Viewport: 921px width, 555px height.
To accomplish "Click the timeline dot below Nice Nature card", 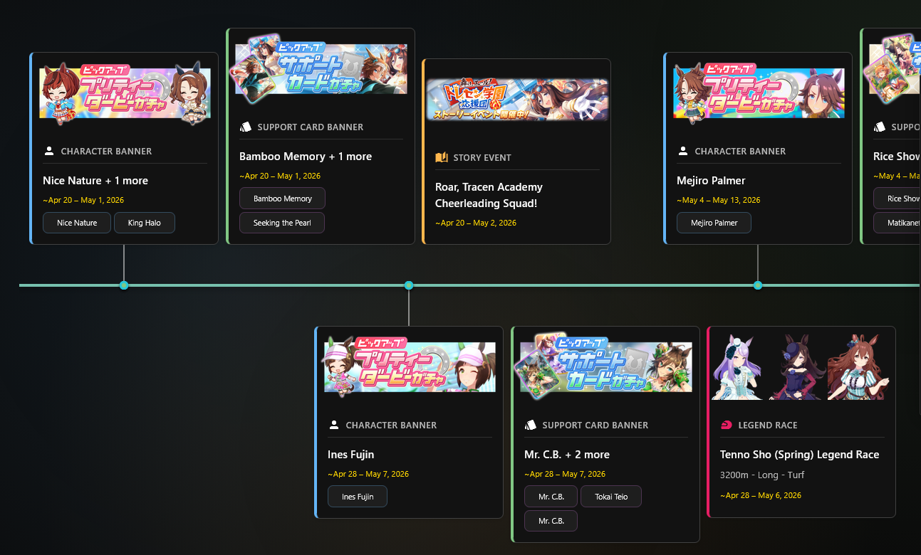I will coord(124,285).
